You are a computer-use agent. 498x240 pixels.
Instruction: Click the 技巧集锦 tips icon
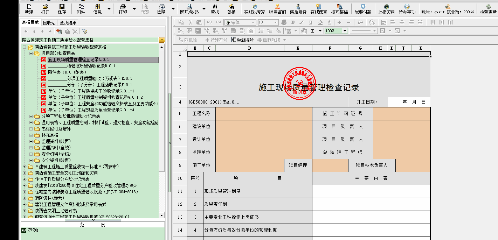coord(339,9)
